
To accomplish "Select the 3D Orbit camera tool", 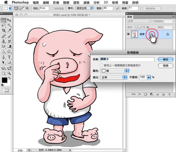I will [9, 68].
